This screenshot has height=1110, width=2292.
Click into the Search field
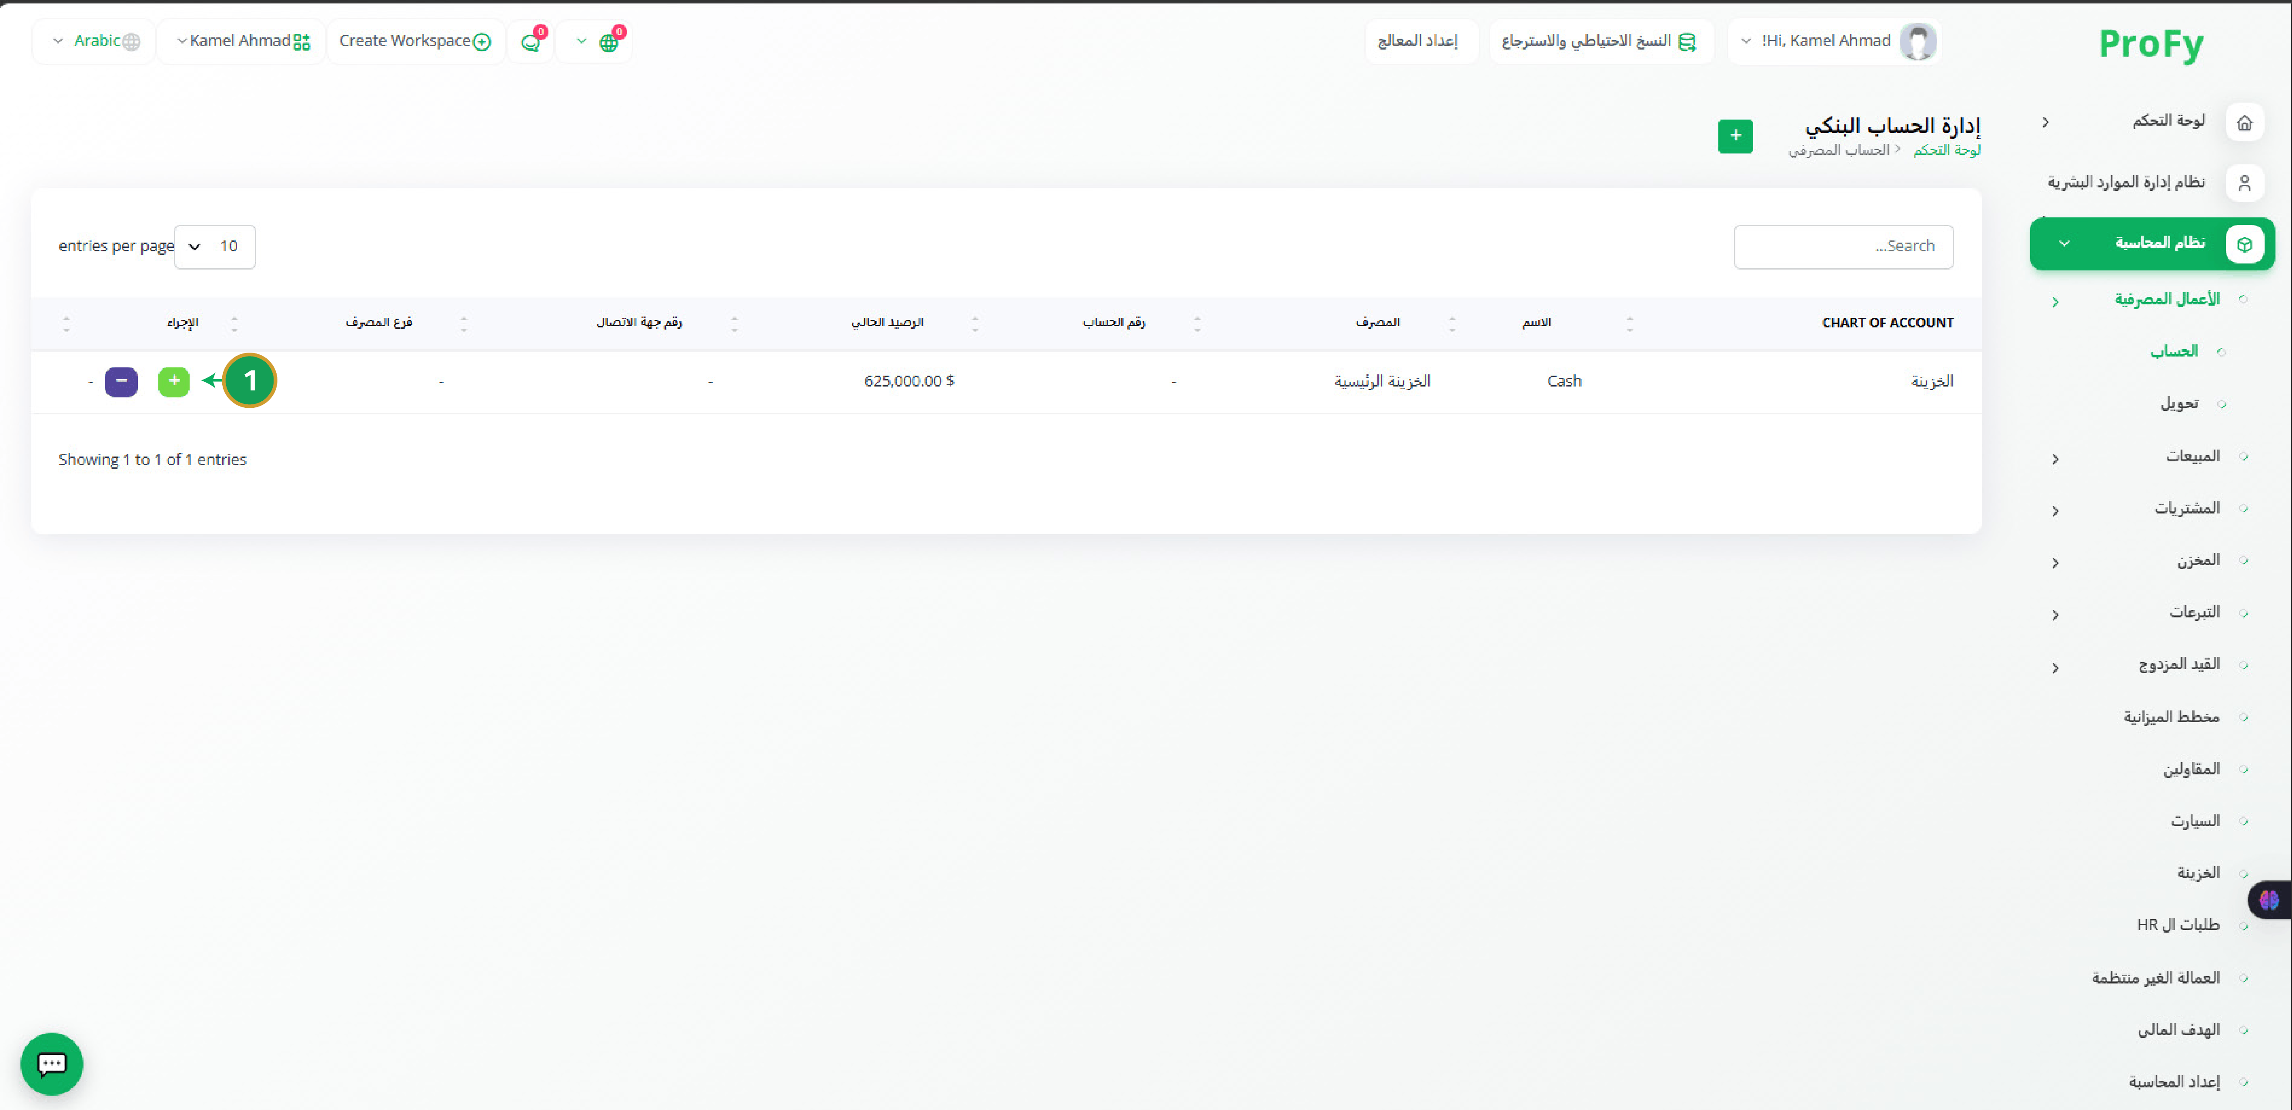1844,247
